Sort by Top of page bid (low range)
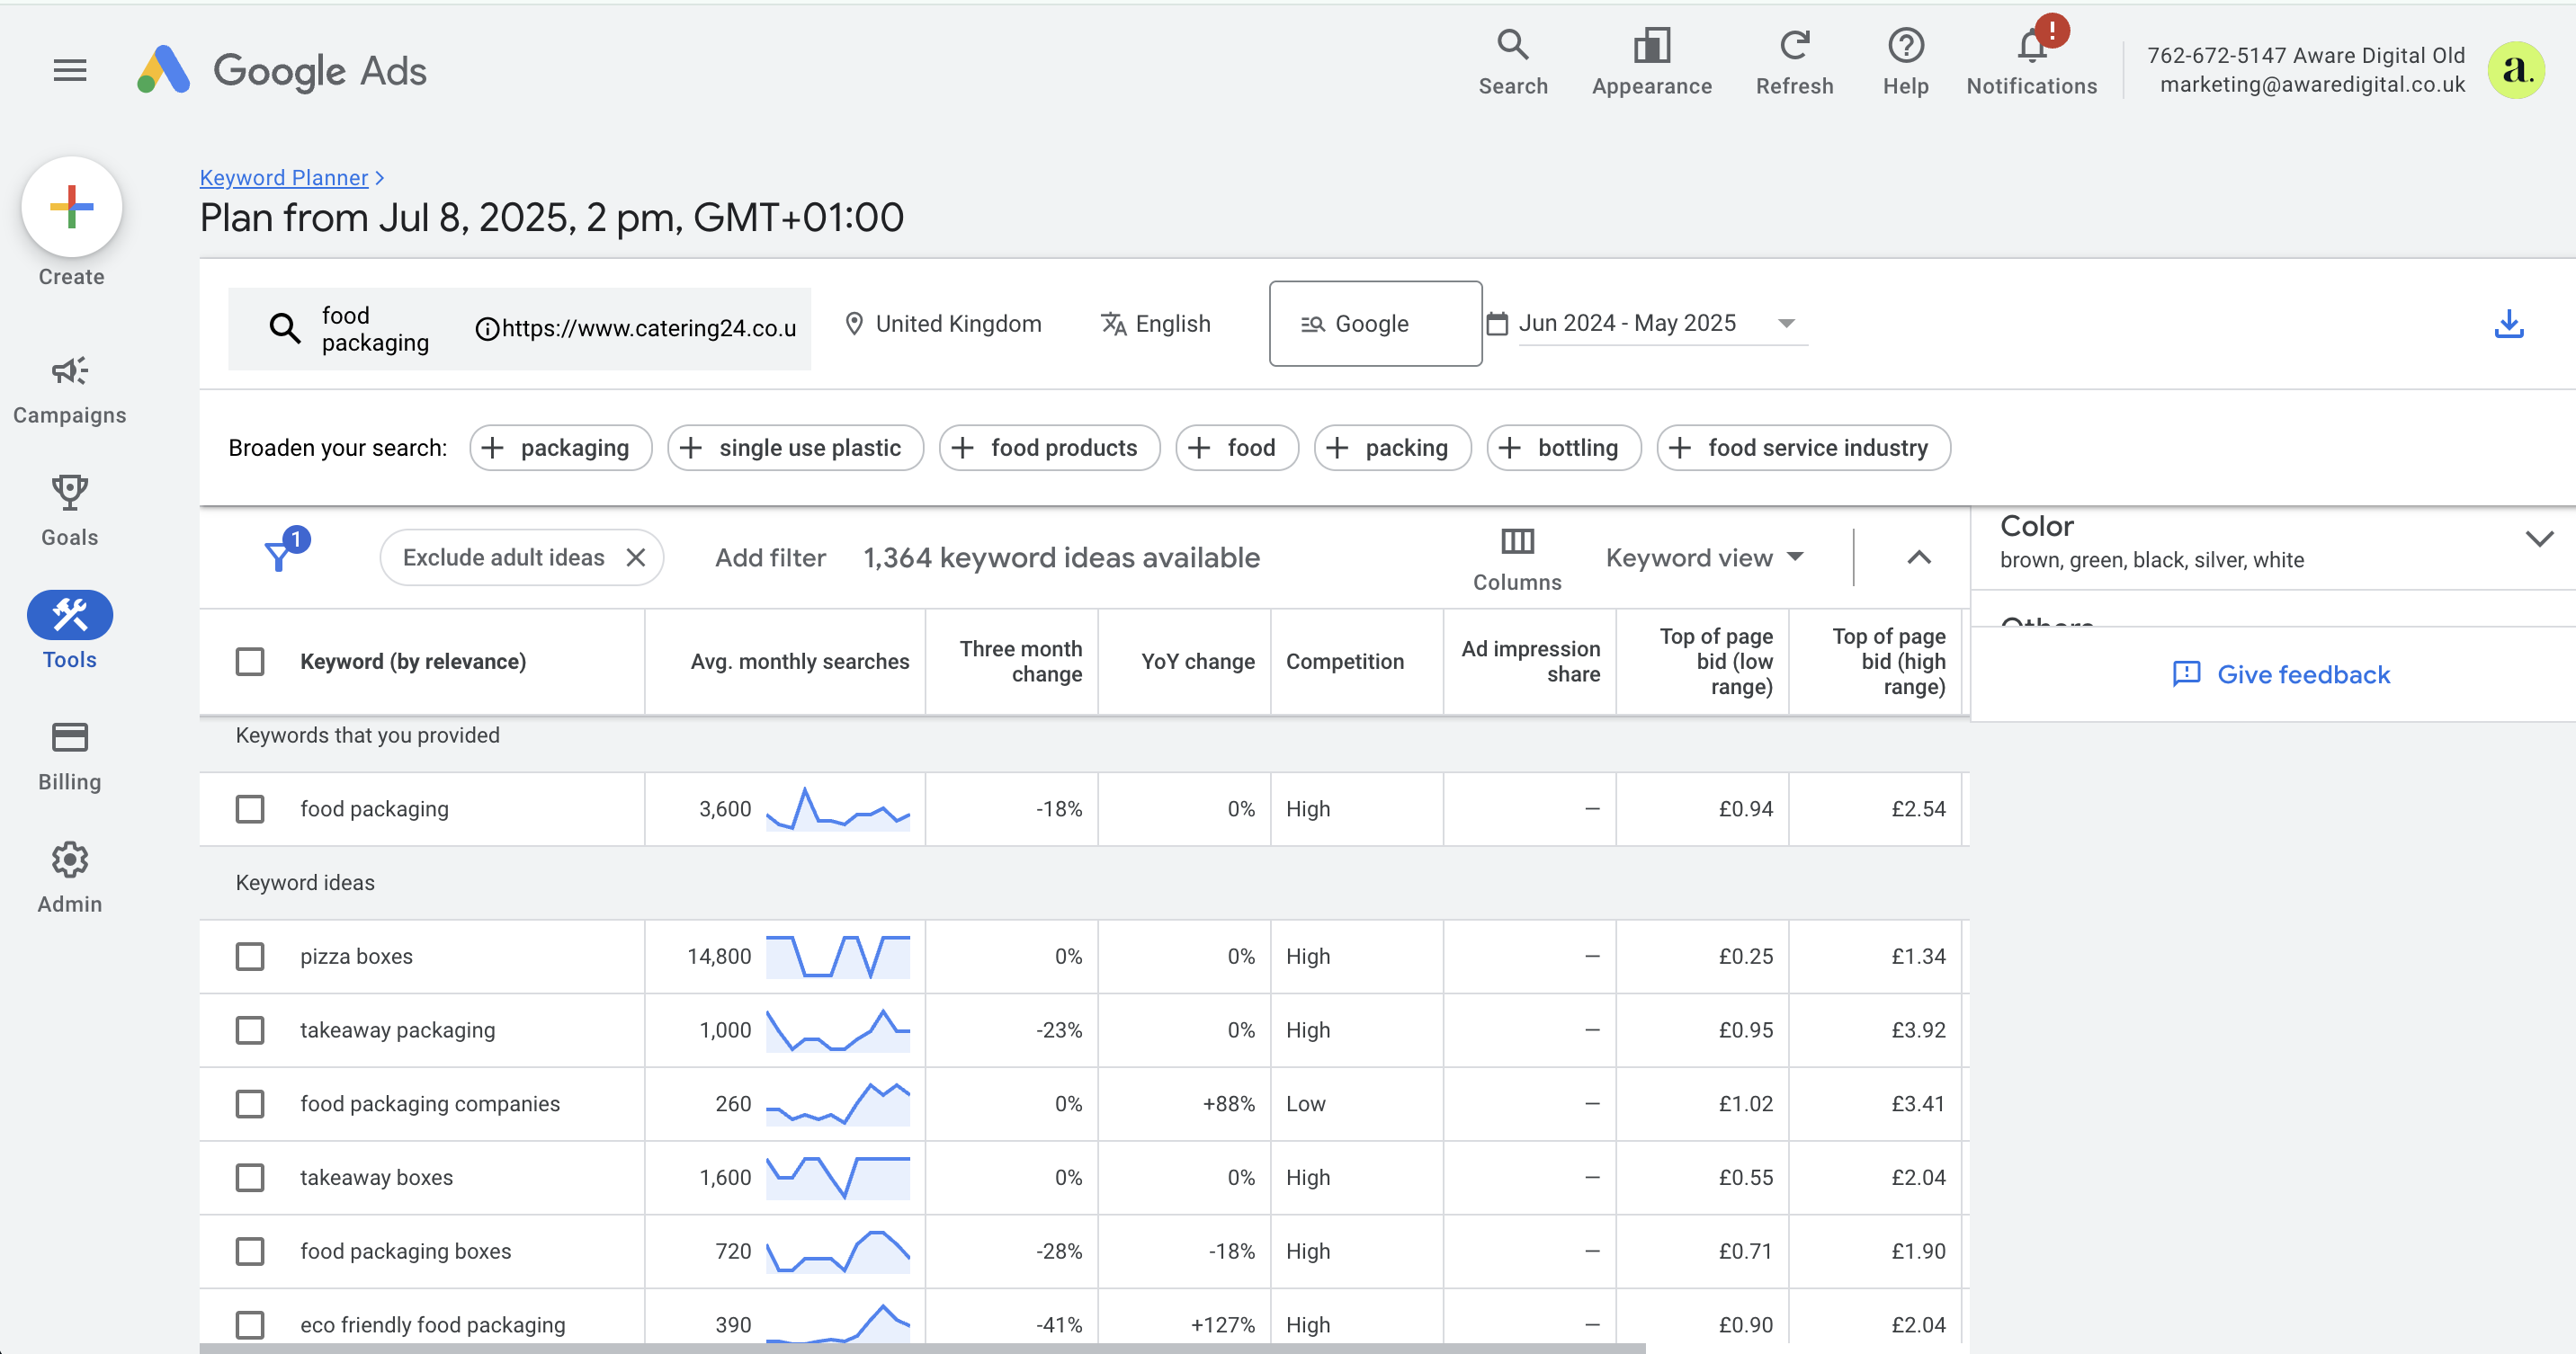Viewport: 2576px width, 1354px height. (1715, 662)
